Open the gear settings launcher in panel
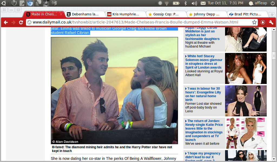277x162 pixels. [x=54, y=3]
